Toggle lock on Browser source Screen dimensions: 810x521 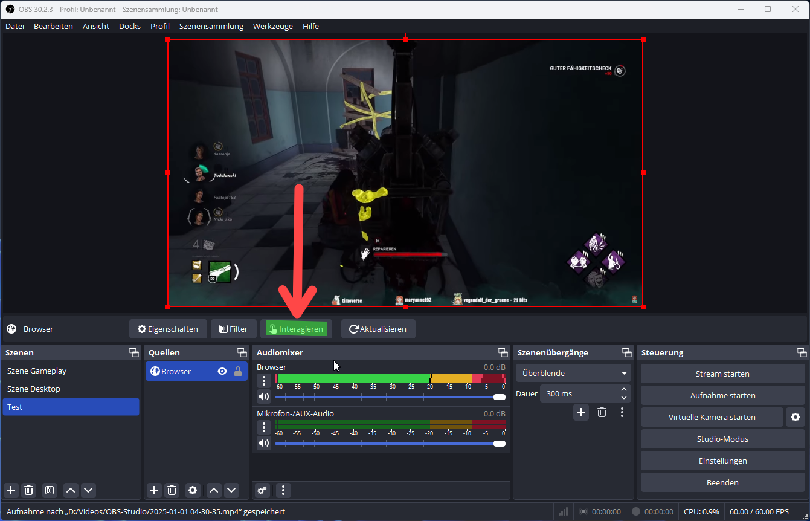(x=238, y=371)
